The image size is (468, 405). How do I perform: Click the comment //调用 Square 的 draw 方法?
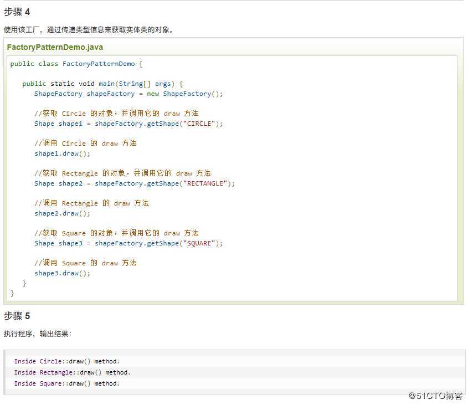[85, 263]
